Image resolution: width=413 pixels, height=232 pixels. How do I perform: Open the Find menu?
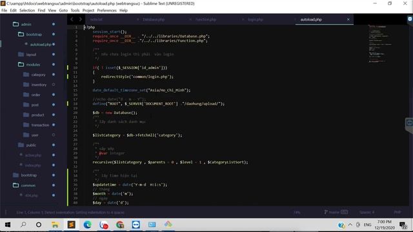(41, 10)
